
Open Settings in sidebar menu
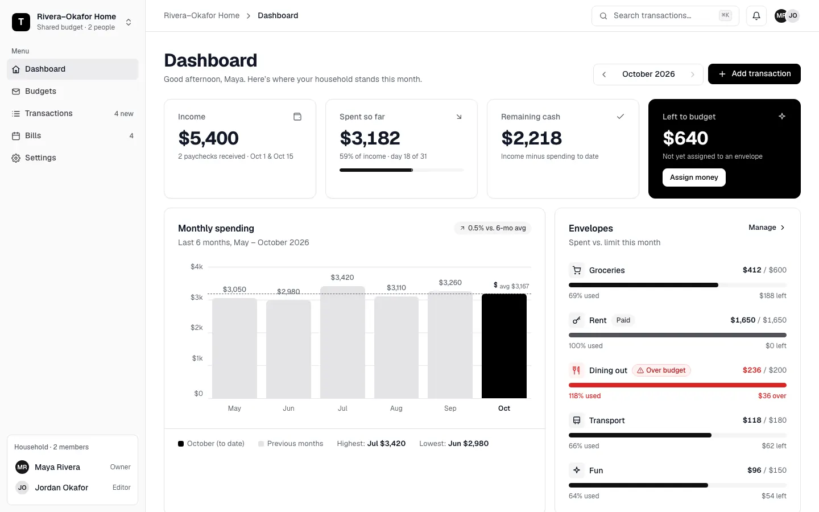pyautogui.click(x=73, y=158)
